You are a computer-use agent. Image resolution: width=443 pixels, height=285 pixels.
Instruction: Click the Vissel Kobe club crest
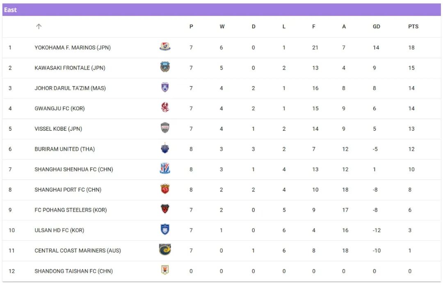(165, 128)
